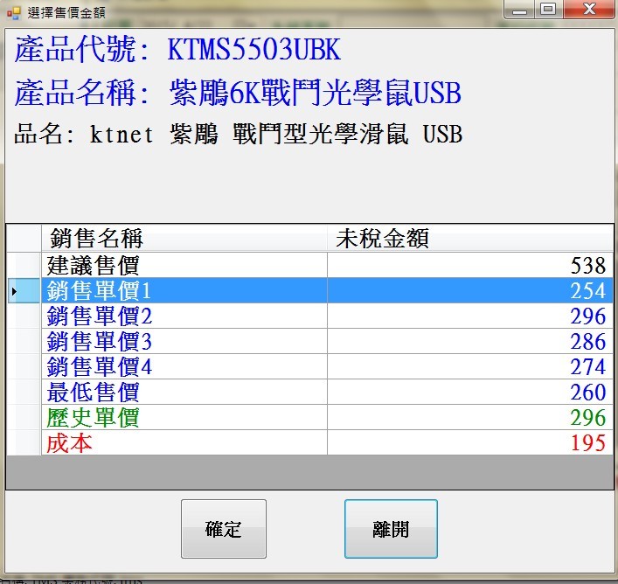618x584 pixels.
Task: Select the 成本 row name
Action: (x=184, y=442)
